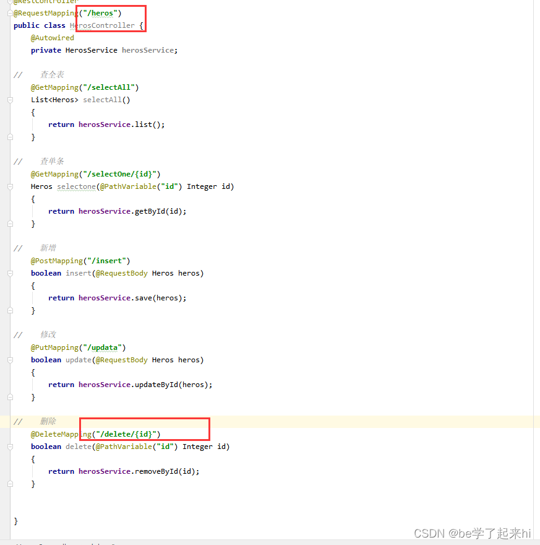The width and height of the screenshot is (540, 545).
Task: Collapse the fold marker beside @RequestMapping annotation
Action: (x=10, y=13)
